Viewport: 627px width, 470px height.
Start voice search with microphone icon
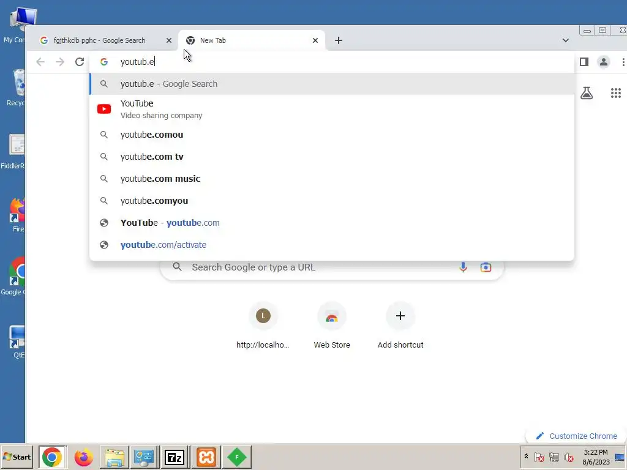(463, 267)
